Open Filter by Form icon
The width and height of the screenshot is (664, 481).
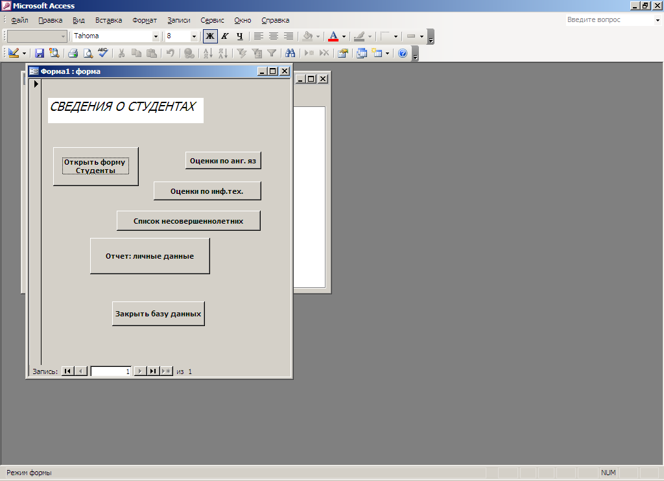click(257, 53)
